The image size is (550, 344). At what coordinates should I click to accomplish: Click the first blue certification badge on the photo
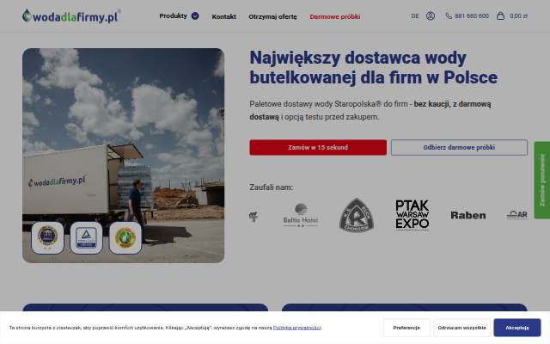pyautogui.click(x=48, y=237)
